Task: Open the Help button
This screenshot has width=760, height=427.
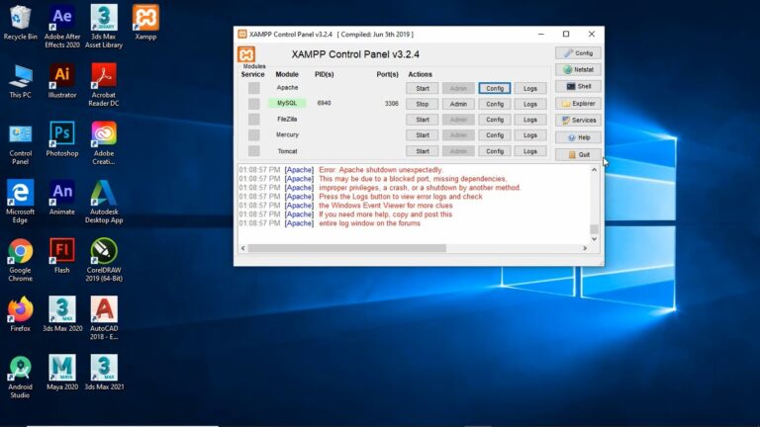Action: point(578,137)
